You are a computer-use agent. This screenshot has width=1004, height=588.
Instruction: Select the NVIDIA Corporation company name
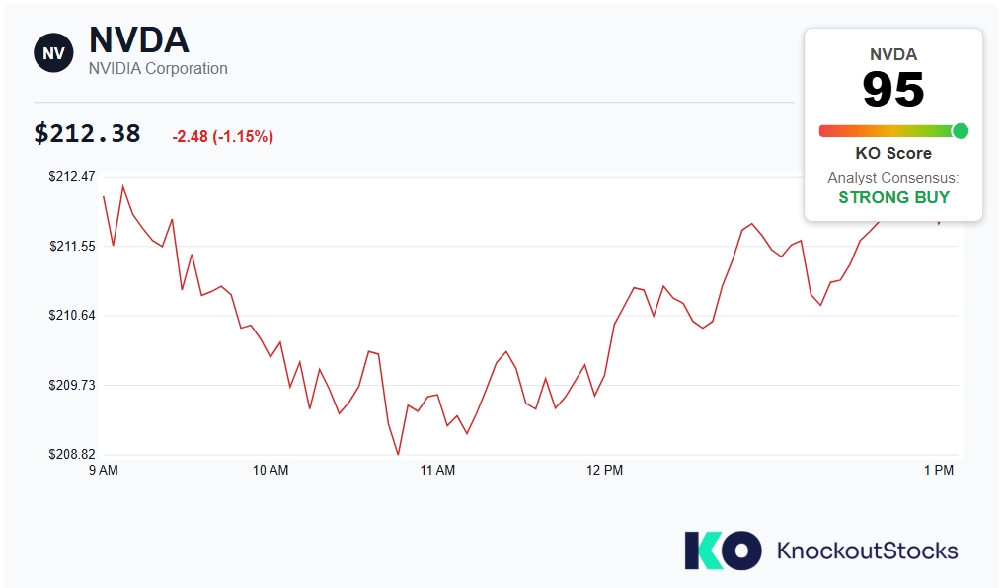158,68
